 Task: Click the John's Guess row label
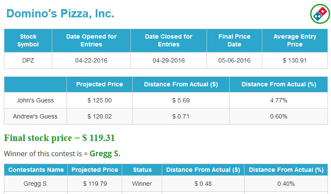click(35, 100)
